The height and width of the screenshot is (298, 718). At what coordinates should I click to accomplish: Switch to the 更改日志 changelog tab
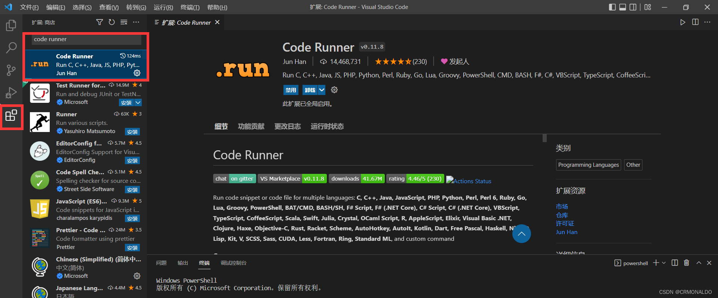click(x=288, y=126)
